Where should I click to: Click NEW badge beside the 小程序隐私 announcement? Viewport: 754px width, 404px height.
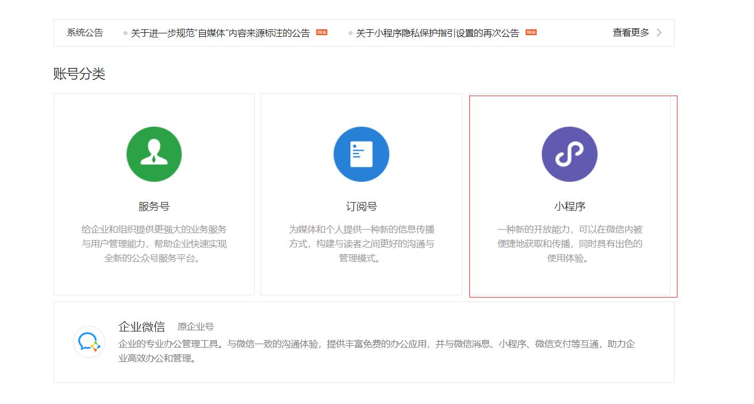531,33
